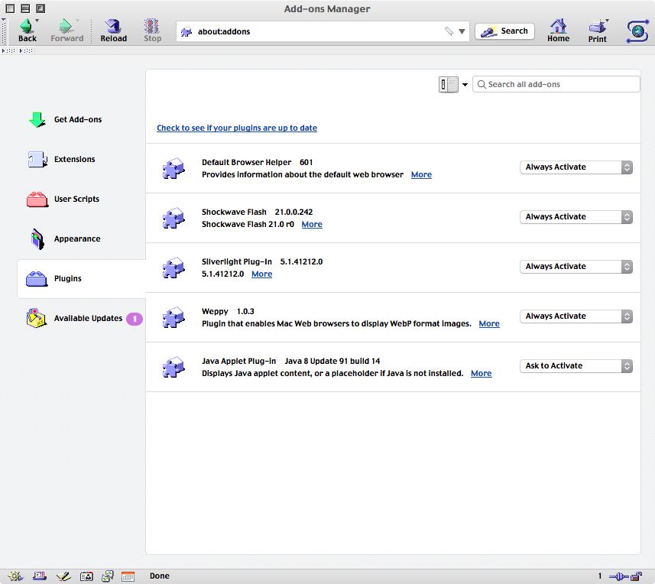This screenshot has height=584, width=655.
Task: Open the address bar history dropdown arrow
Action: pos(462,31)
